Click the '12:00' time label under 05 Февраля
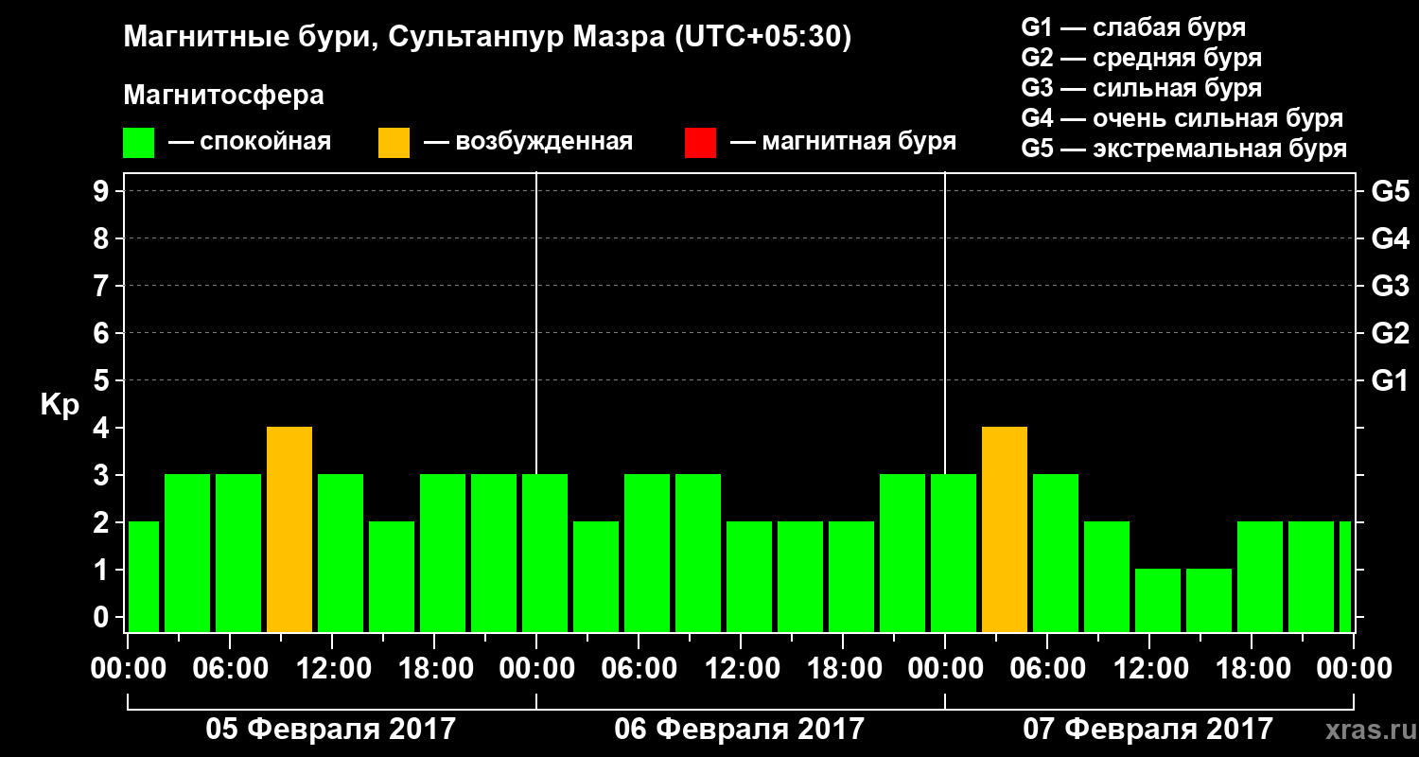1419x757 pixels. click(332, 669)
